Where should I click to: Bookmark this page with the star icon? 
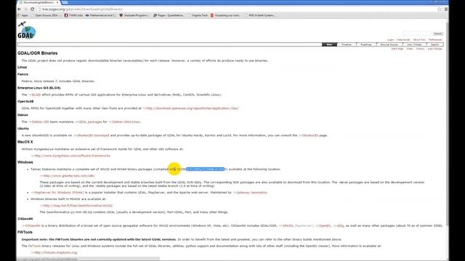click(440, 9)
